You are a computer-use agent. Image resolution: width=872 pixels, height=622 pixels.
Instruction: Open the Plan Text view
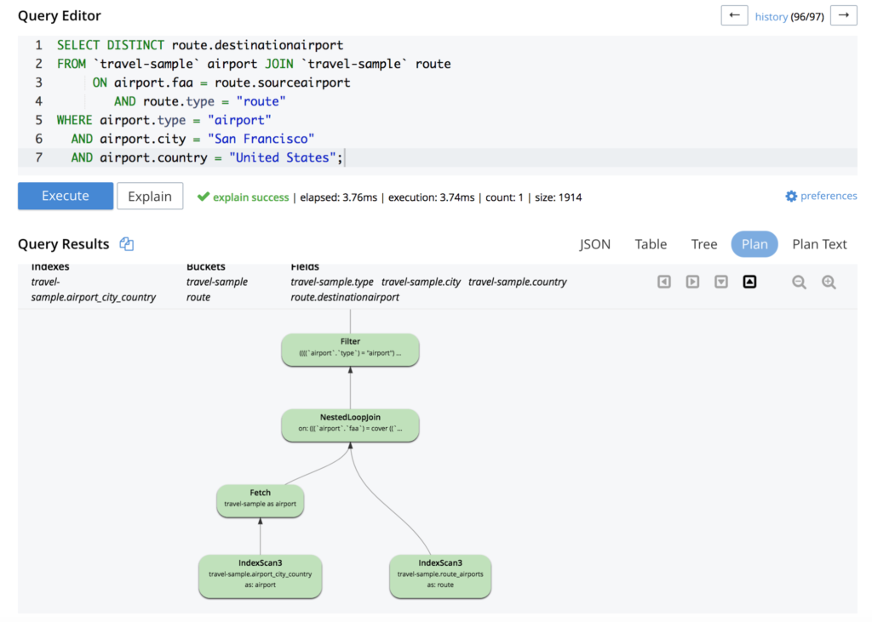pos(818,244)
